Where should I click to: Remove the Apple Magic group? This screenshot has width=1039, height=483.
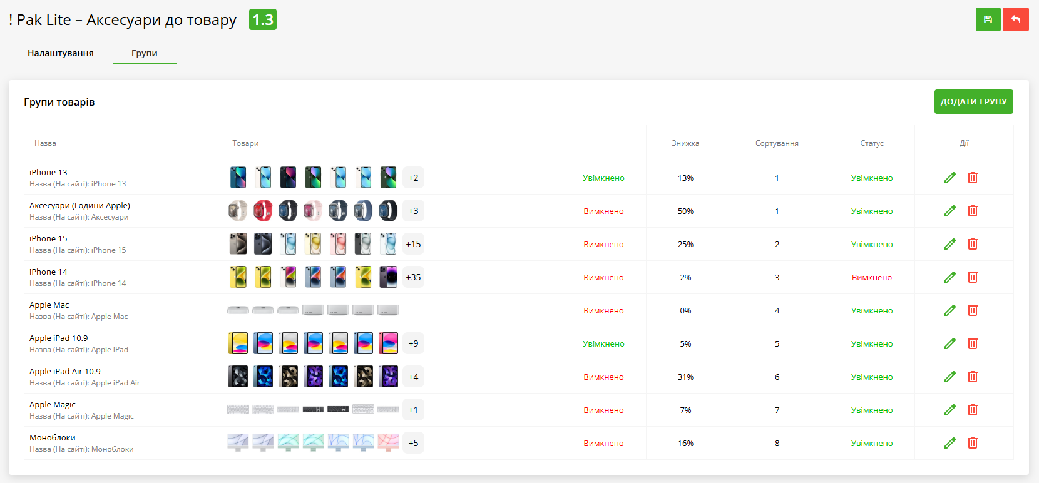972,410
